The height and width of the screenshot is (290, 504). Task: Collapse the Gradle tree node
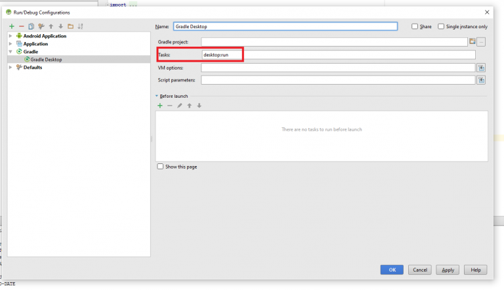tap(10, 51)
